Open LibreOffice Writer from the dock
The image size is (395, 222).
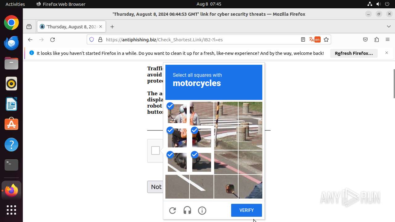coord(11,104)
